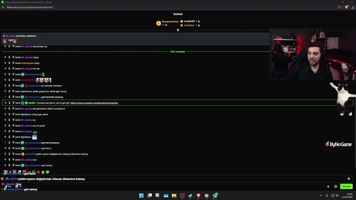
Task: Open eraybk35 on the leaderboard
Action: coord(189,21)
